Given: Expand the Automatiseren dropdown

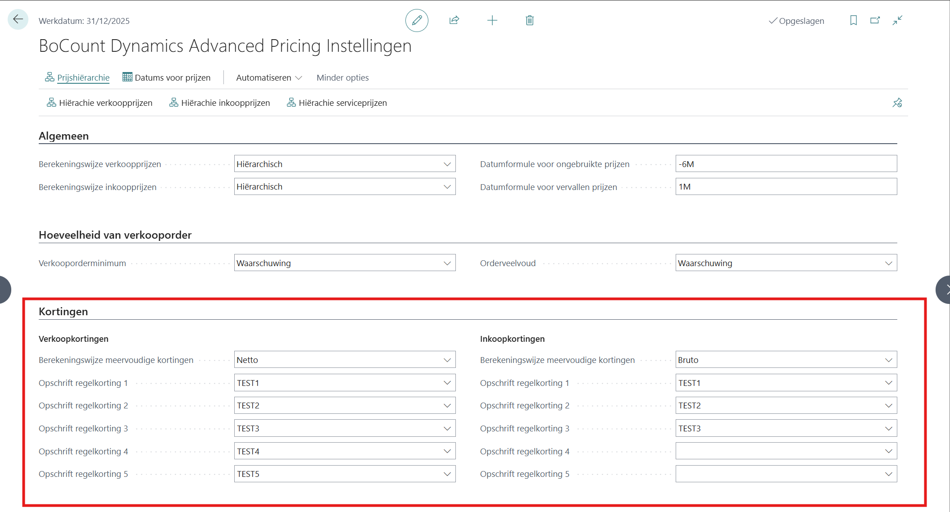Looking at the screenshot, I should pos(269,77).
